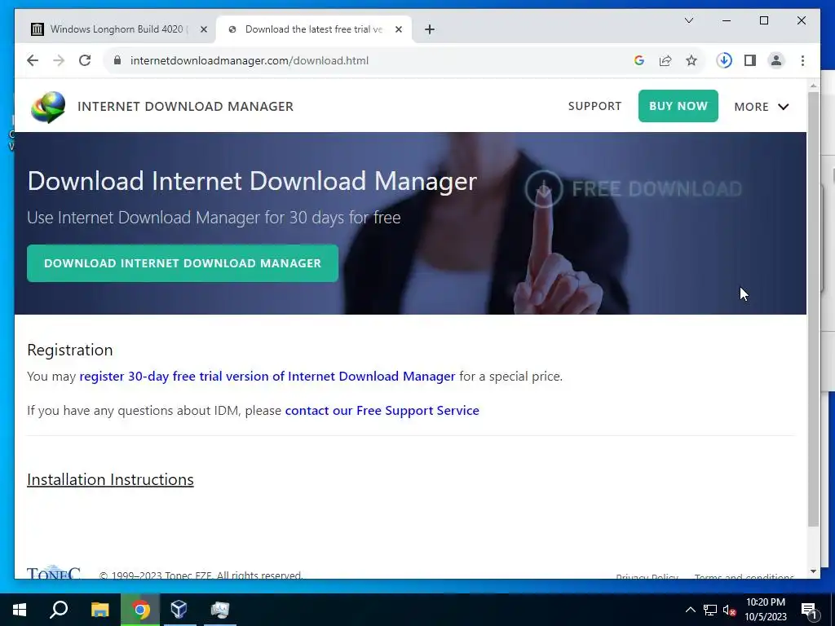
Task: Open the profile avatar icon
Action: (776, 60)
